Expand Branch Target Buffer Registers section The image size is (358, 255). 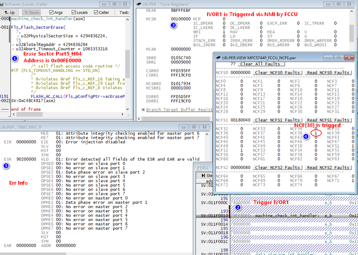coord(143,110)
